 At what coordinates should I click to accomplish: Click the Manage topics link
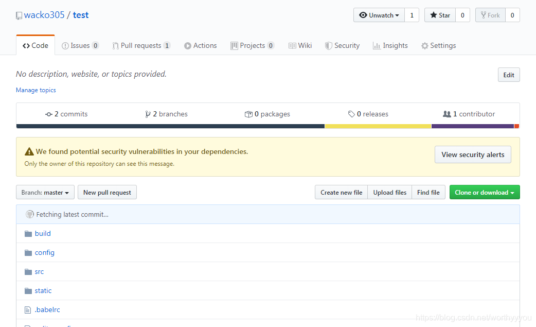(x=36, y=90)
